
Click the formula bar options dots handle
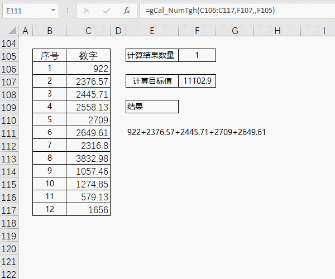68,11
